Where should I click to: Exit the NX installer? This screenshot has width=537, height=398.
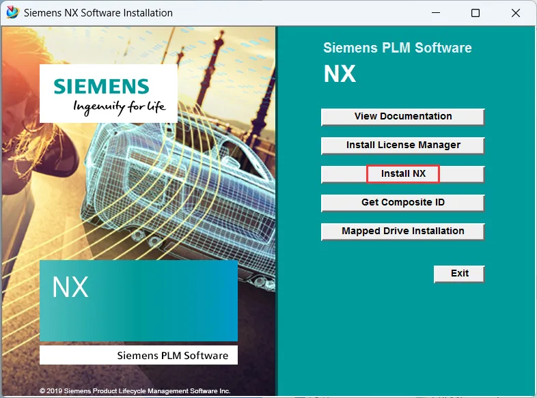(x=459, y=274)
